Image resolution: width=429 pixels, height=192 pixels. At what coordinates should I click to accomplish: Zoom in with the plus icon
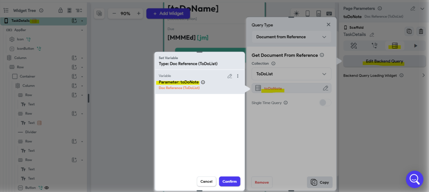[139, 14]
